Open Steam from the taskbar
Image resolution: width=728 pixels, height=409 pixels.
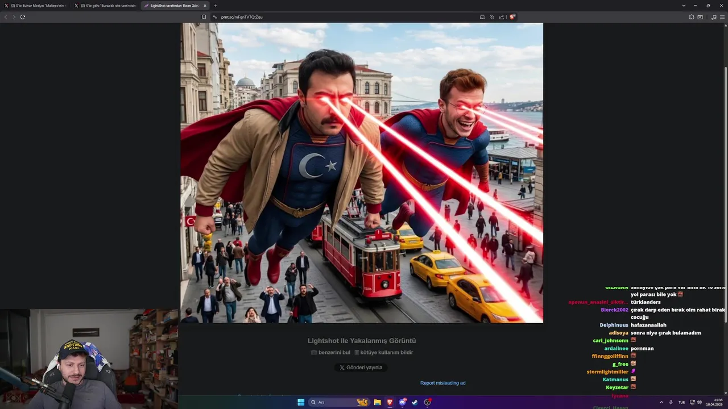[x=415, y=402]
